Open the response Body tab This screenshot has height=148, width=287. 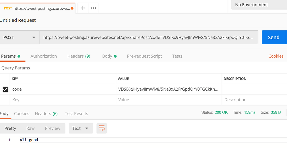coord(4,114)
